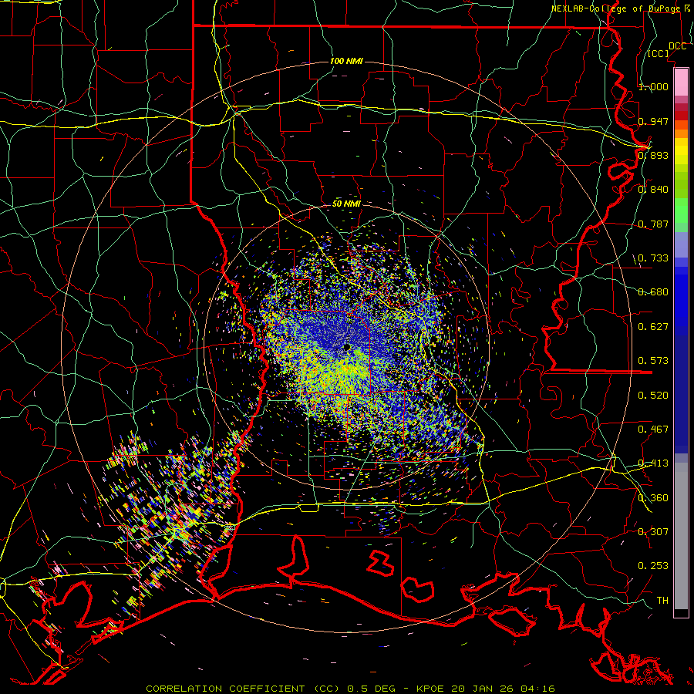
Task: Click the 50 NMI range ring label
Action: 346,204
